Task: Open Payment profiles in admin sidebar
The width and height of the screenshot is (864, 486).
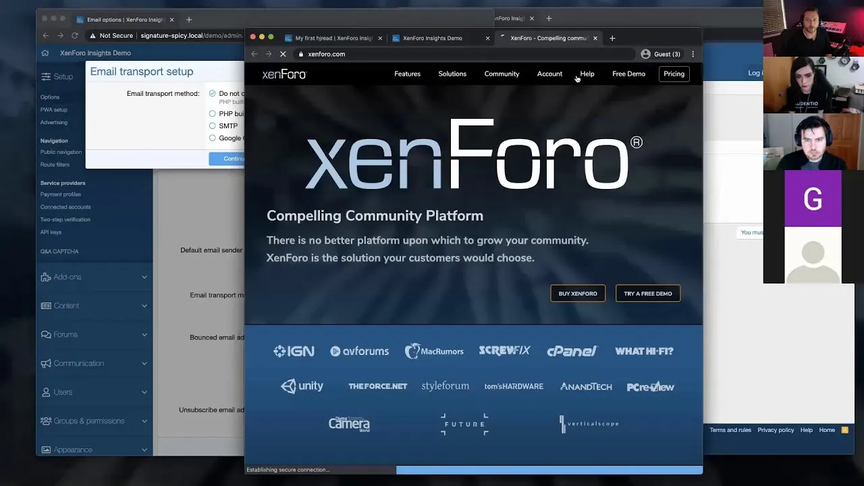Action: coord(60,194)
